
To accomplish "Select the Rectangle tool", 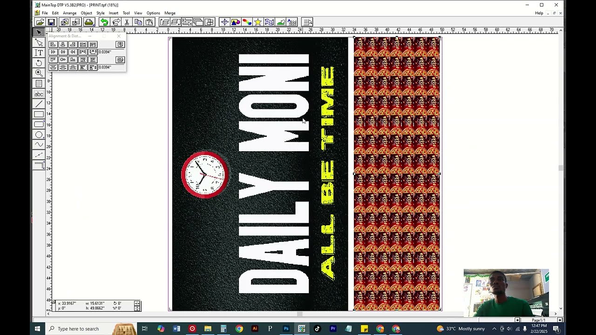I will pos(39,114).
